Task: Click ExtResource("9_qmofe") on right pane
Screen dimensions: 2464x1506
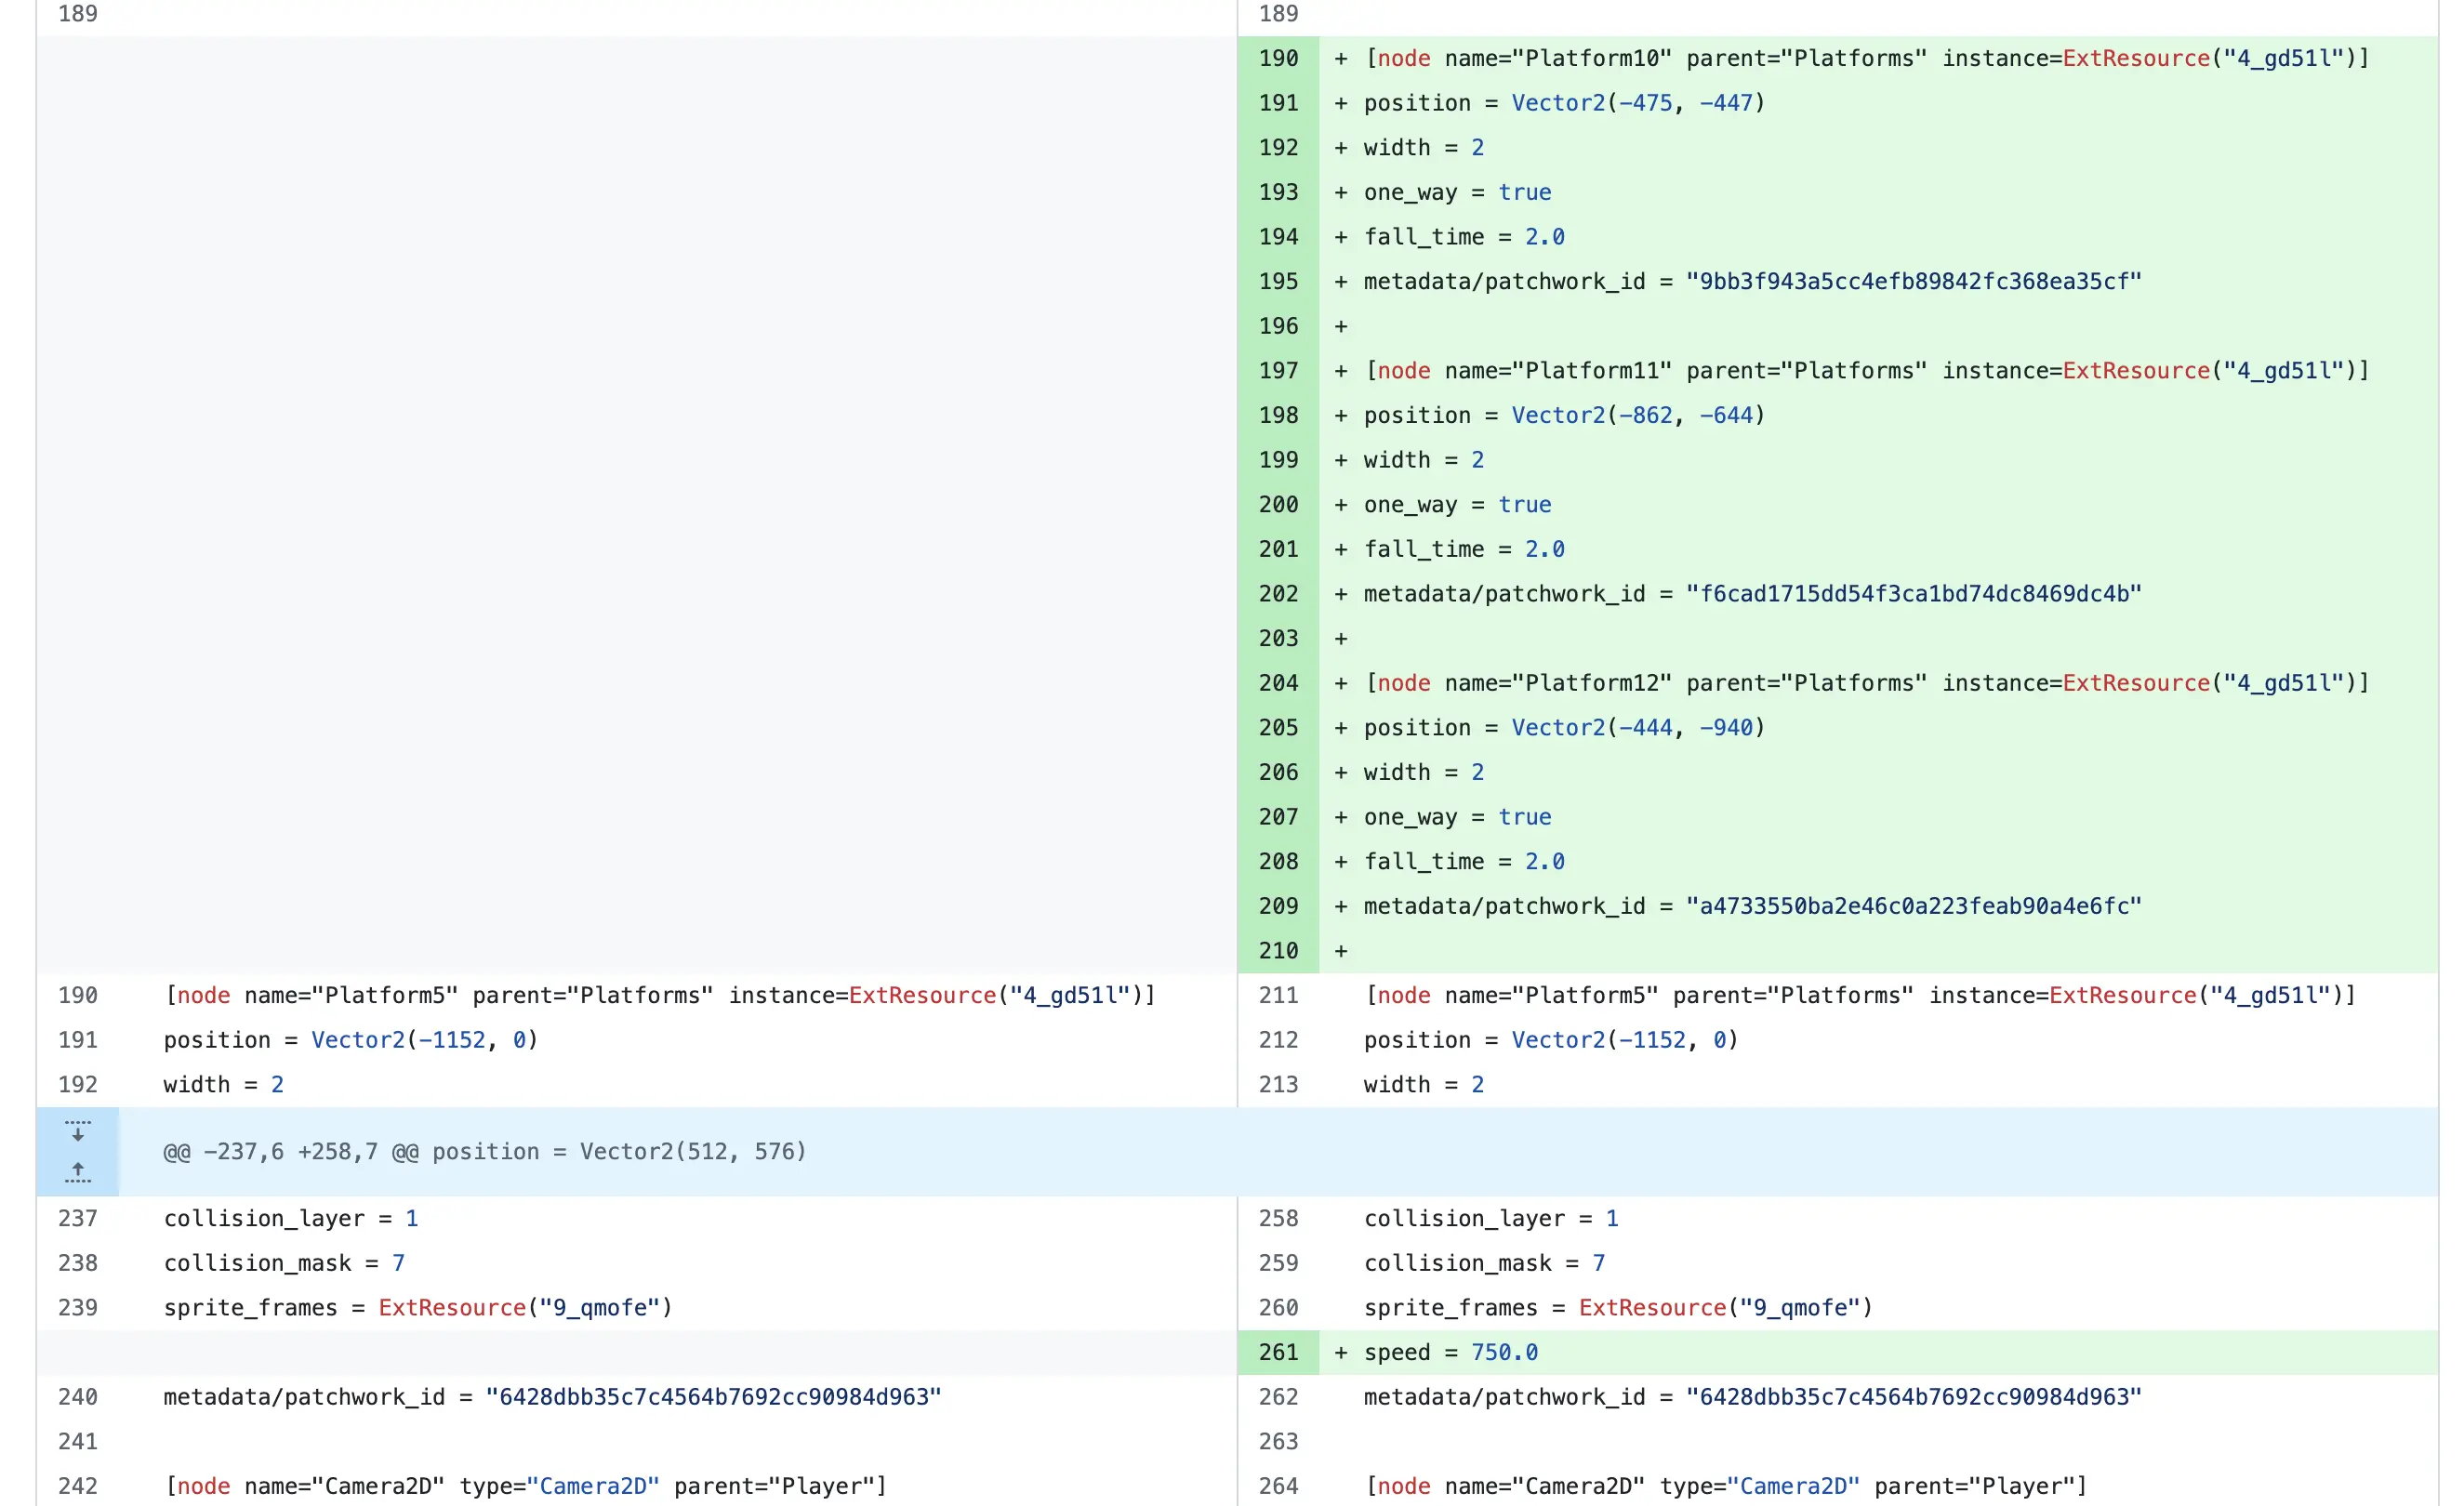Action: coord(1724,1308)
